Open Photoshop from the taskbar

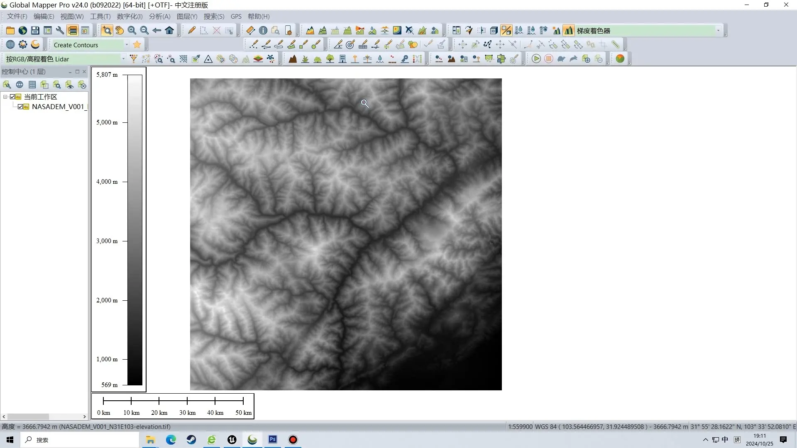point(273,440)
